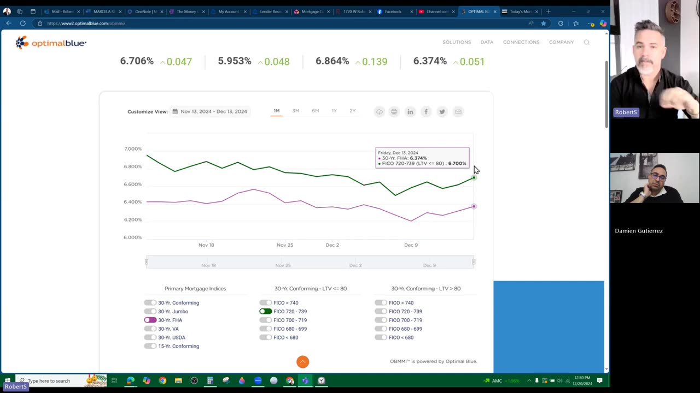Image resolution: width=700 pixels, height=393 pixels.
Task: Disable FICO 720 - 739 under LTV <= 80
Action: [266, 312]
